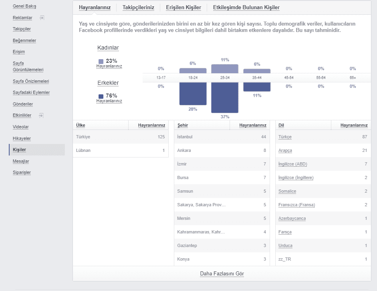Select Videolar in the left menu
The width and height of the screenshot is (377, 291).
click(21, 127)
